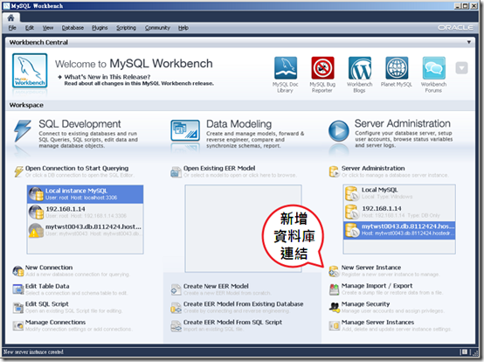Click the Manage Security icon
The height and width of the screenshot is (362, 484).
tap(334, 307)
